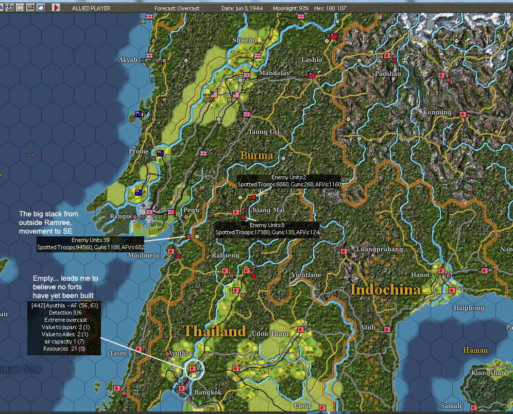The width and height of the screenshot is (513, 414).
Task: Select the British unit flag right of Shwebo
Action: point(258,56)
